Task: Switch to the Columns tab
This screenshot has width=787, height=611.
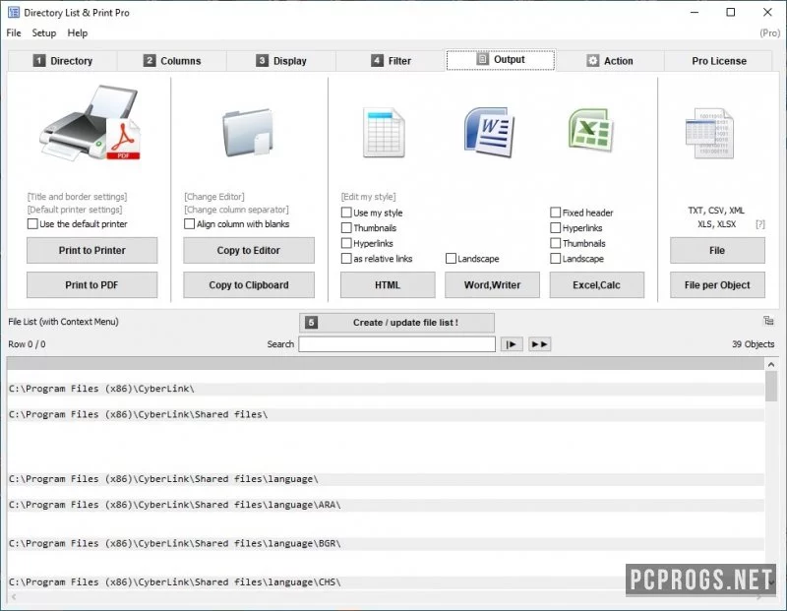Action: pos(172,61)
